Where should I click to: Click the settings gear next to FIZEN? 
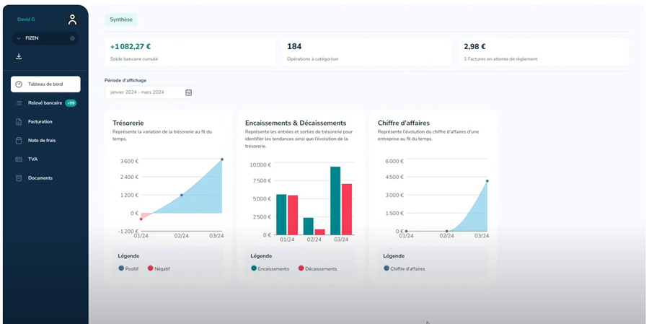pos(72,38)
